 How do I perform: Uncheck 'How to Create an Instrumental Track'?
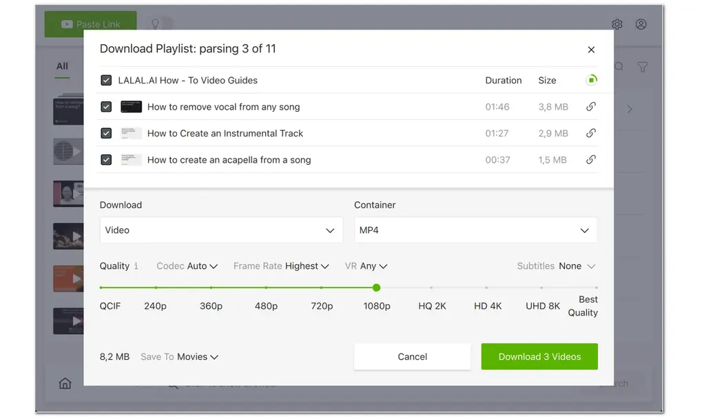click(106, 133)
